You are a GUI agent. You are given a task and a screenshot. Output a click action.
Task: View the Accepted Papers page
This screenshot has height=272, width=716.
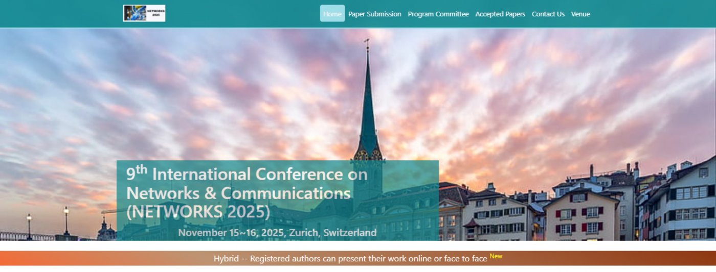pyautogui.click(x=500, y=14)
